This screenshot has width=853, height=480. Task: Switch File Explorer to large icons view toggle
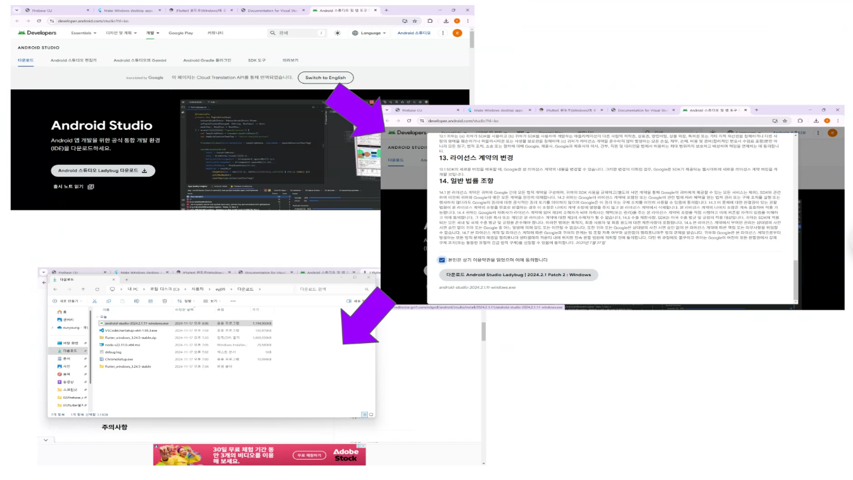[x=370, y=415]
